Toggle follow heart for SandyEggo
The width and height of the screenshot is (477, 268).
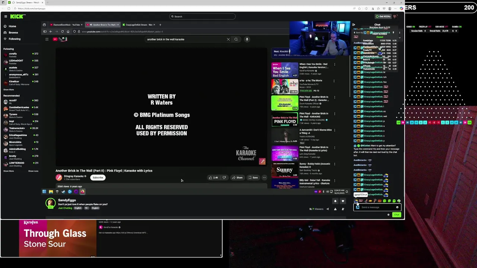click(343, 201)
